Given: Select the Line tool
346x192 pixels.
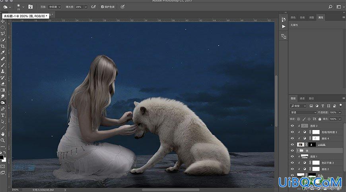Looking at the screenshot, I should 3,128.
